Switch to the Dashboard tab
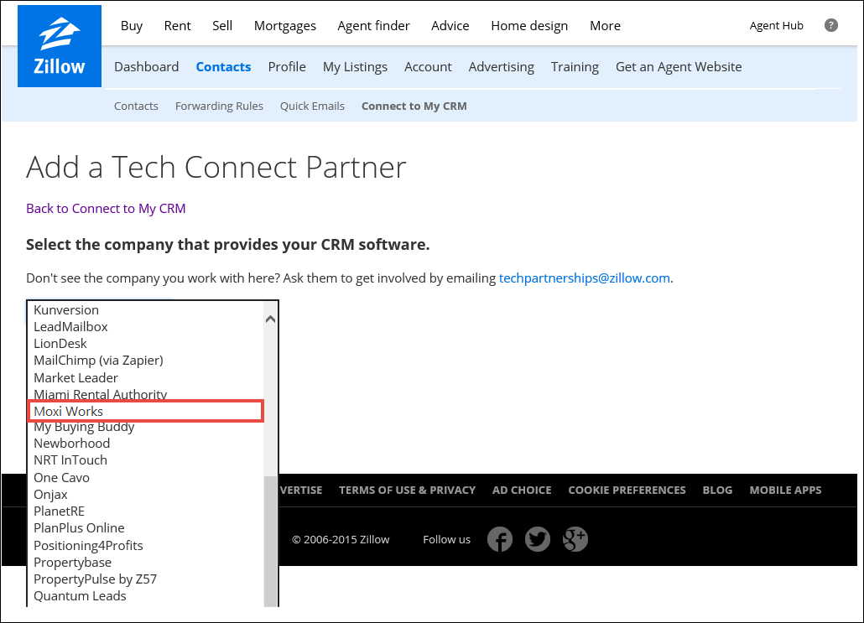The width and height of the screenshot is (864, 623). [147, 66]
